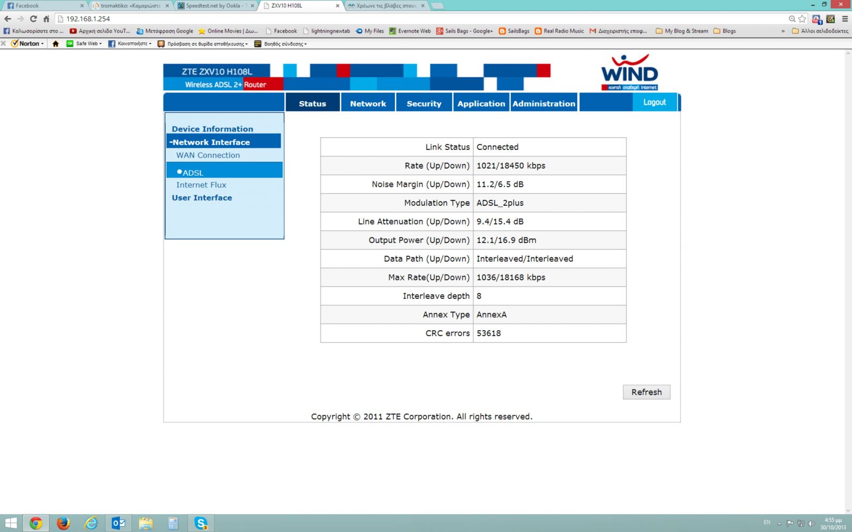Viewport: 852px width, 532px height.
Task: Open Internet Flux page
Action: point(201,185)
